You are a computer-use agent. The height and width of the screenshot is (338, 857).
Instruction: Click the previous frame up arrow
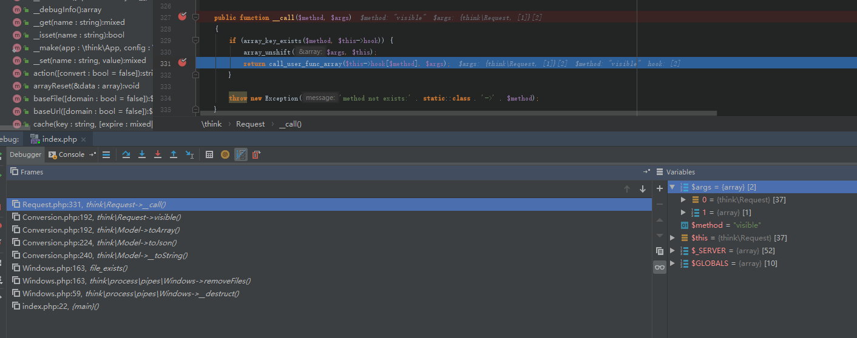coord(627,189)
